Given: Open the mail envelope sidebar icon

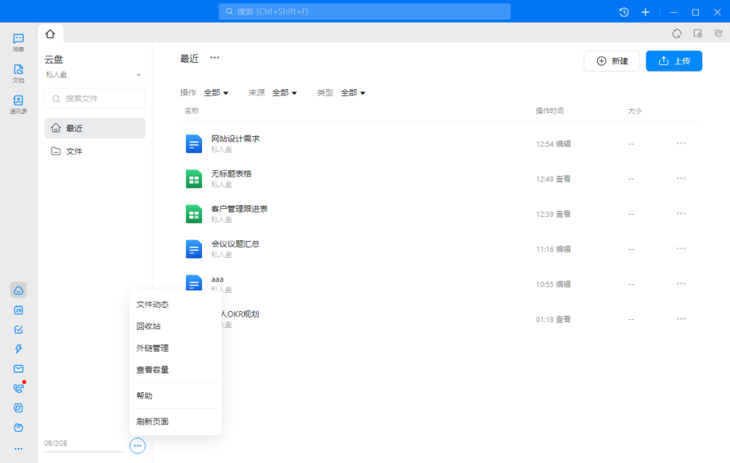Looking at the screenshot, I should point(19,369).
